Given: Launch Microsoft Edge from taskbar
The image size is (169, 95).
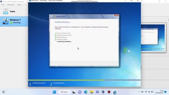Looking at the screenshot, I should 86,92.
